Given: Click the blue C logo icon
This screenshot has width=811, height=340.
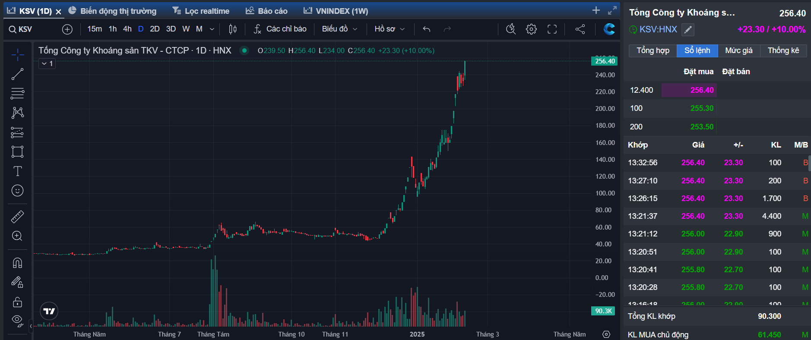Looking at the screenshot, I should pos(609,29).
